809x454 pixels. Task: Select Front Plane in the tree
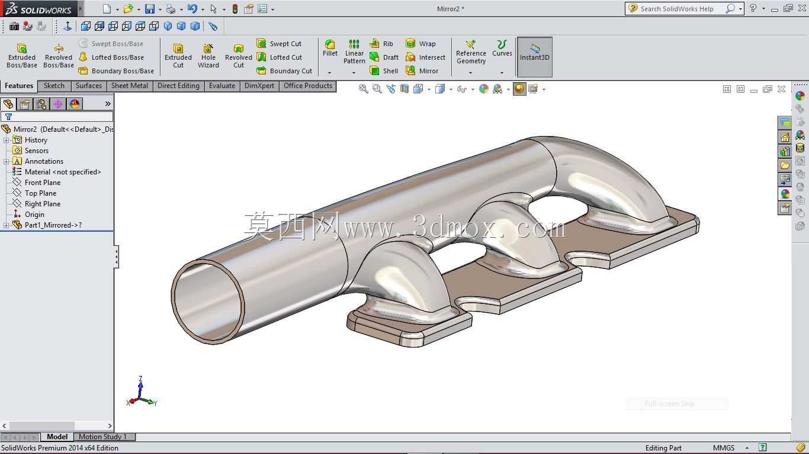(x=36, y=183)
